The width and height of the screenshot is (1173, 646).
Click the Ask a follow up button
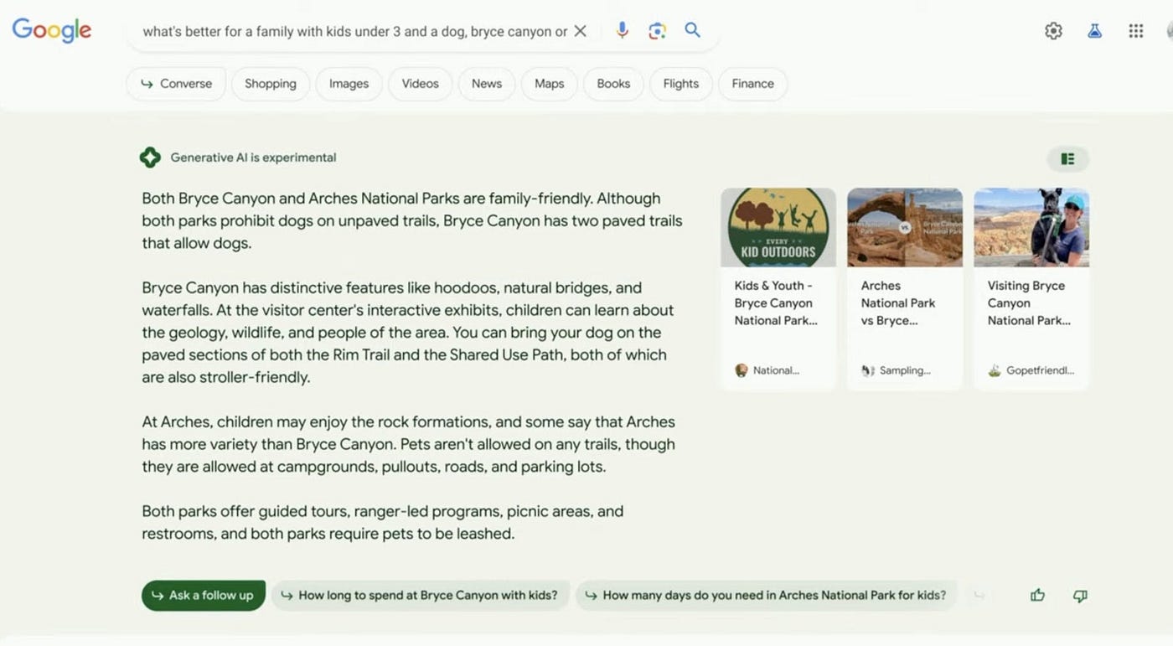click(x=204, y=595)
